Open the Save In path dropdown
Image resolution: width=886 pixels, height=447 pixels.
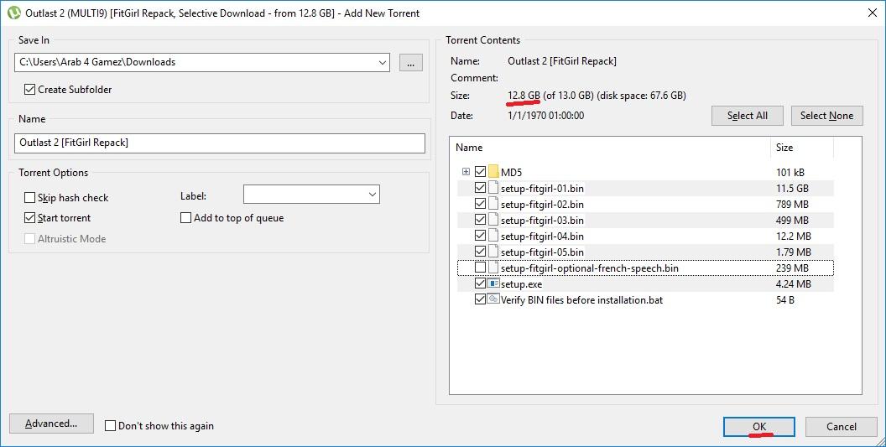[x=383, y=62]
